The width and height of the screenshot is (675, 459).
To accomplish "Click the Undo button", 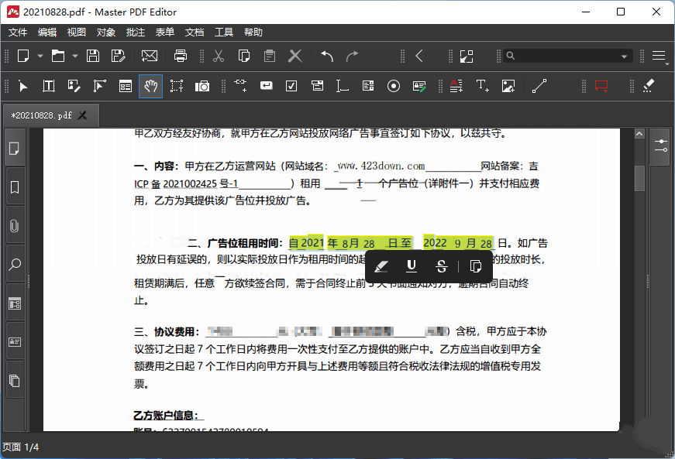I will point(325,56).
